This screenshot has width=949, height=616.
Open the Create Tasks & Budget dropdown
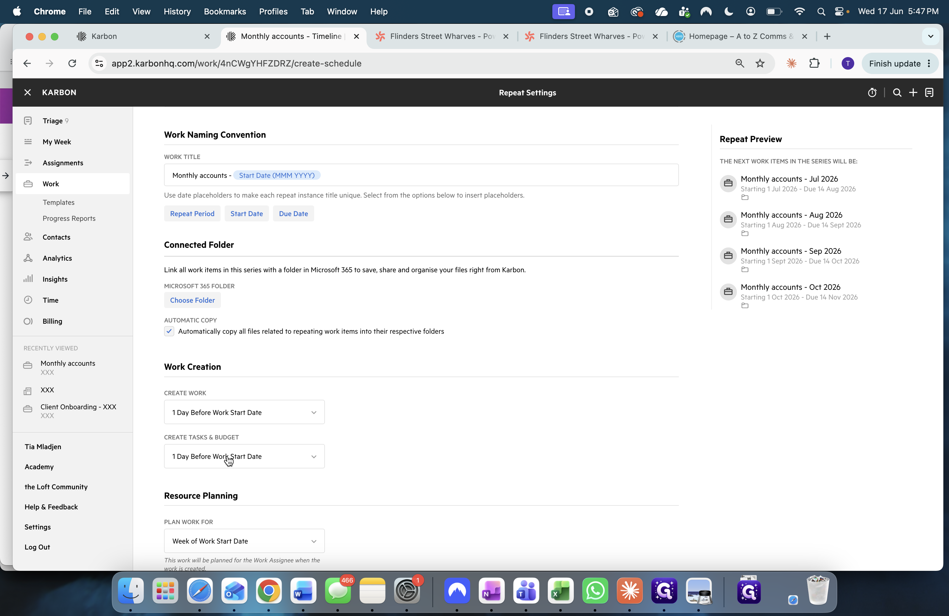(x=244, y=456)
